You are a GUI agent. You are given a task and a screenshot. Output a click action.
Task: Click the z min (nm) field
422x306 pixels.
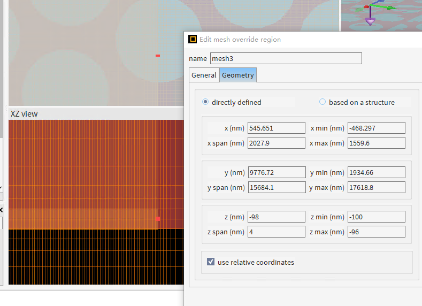[x=377, y=217]
